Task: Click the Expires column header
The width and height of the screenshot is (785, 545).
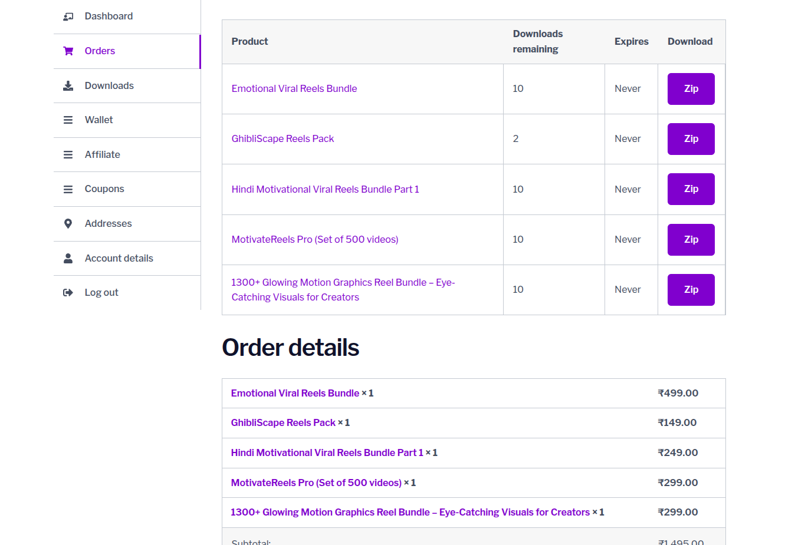Action: tap(631, 41)
